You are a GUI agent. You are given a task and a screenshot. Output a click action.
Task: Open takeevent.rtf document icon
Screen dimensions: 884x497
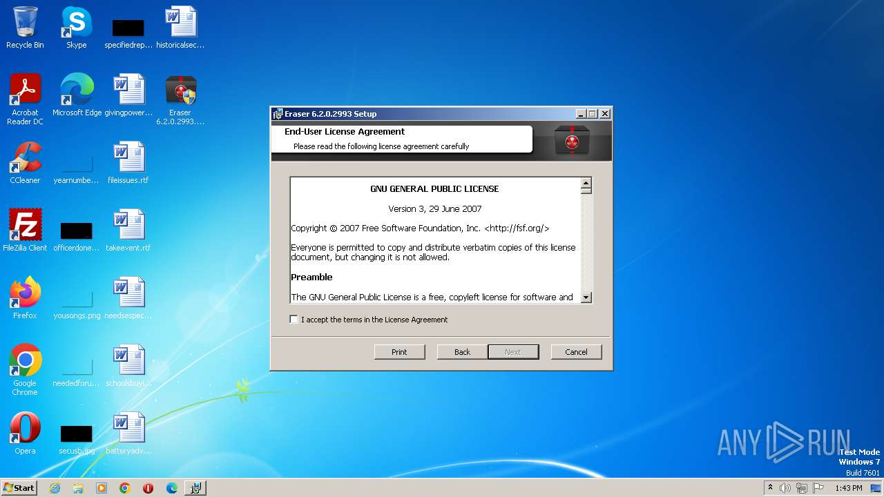128,231
